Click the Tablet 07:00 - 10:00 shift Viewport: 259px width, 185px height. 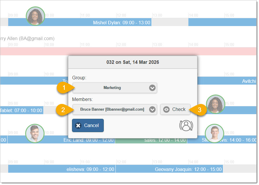22,110
